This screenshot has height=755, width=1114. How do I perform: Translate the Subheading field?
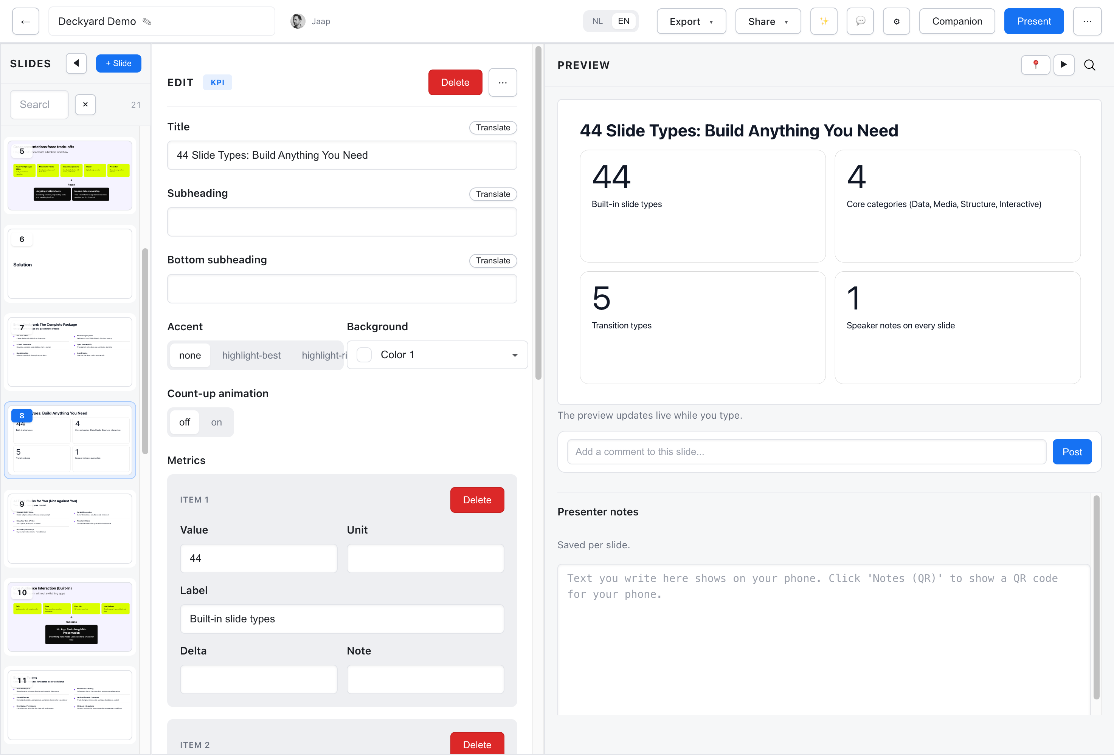coord(493,194)
